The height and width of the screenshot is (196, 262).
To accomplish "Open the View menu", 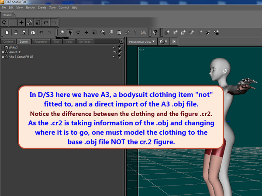I will tap(19, 7).
